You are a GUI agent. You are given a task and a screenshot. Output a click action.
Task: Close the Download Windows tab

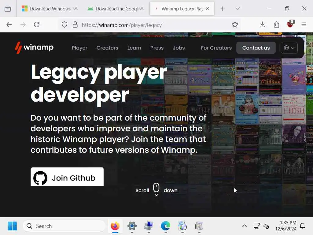76,9
